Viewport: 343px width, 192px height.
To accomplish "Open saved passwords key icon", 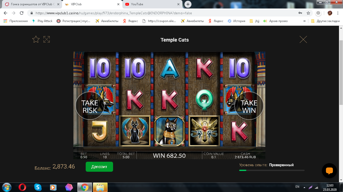I will point(300,13).
